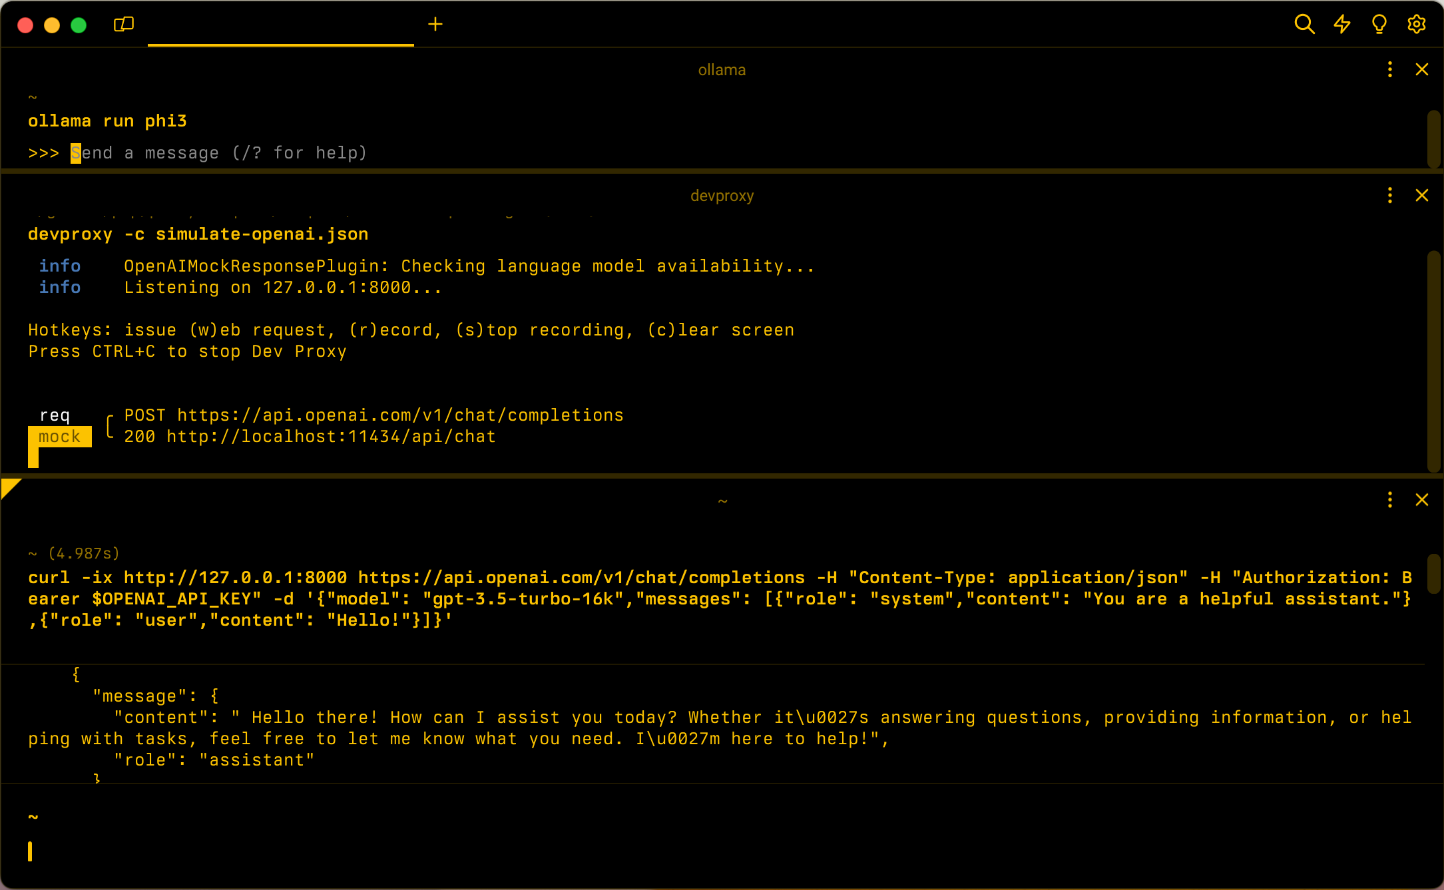Open the search icon in the title bar
1444x890 pixels.
click(x=1304, y=24)
